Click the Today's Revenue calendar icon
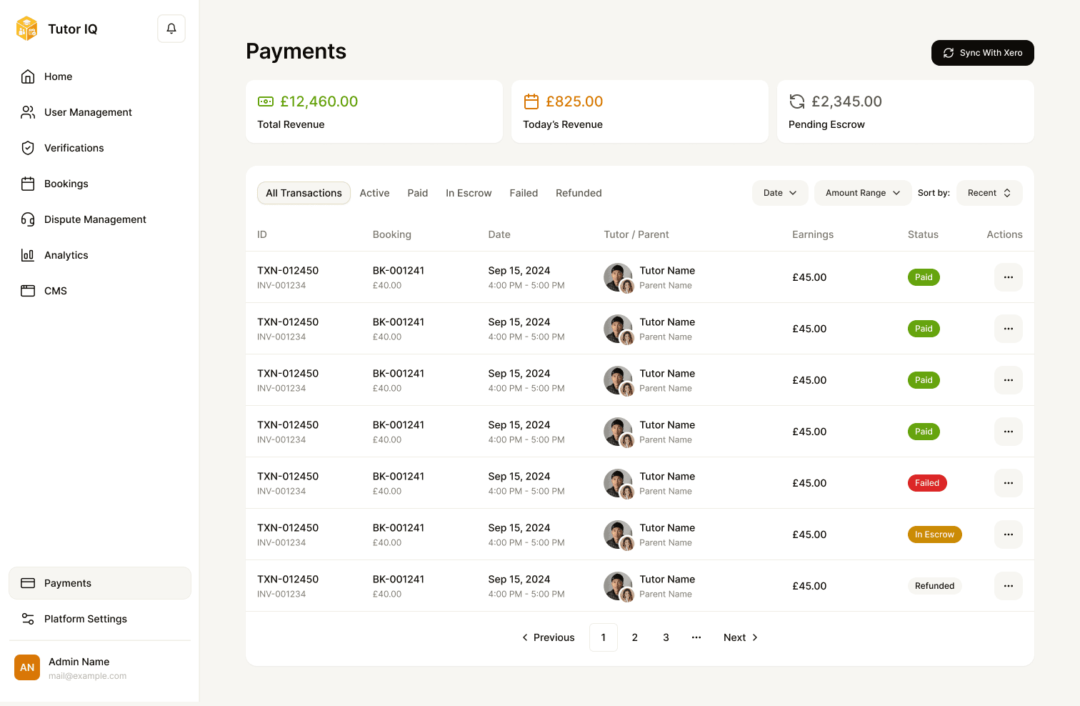1080x706 pixels. coord(531,101)
